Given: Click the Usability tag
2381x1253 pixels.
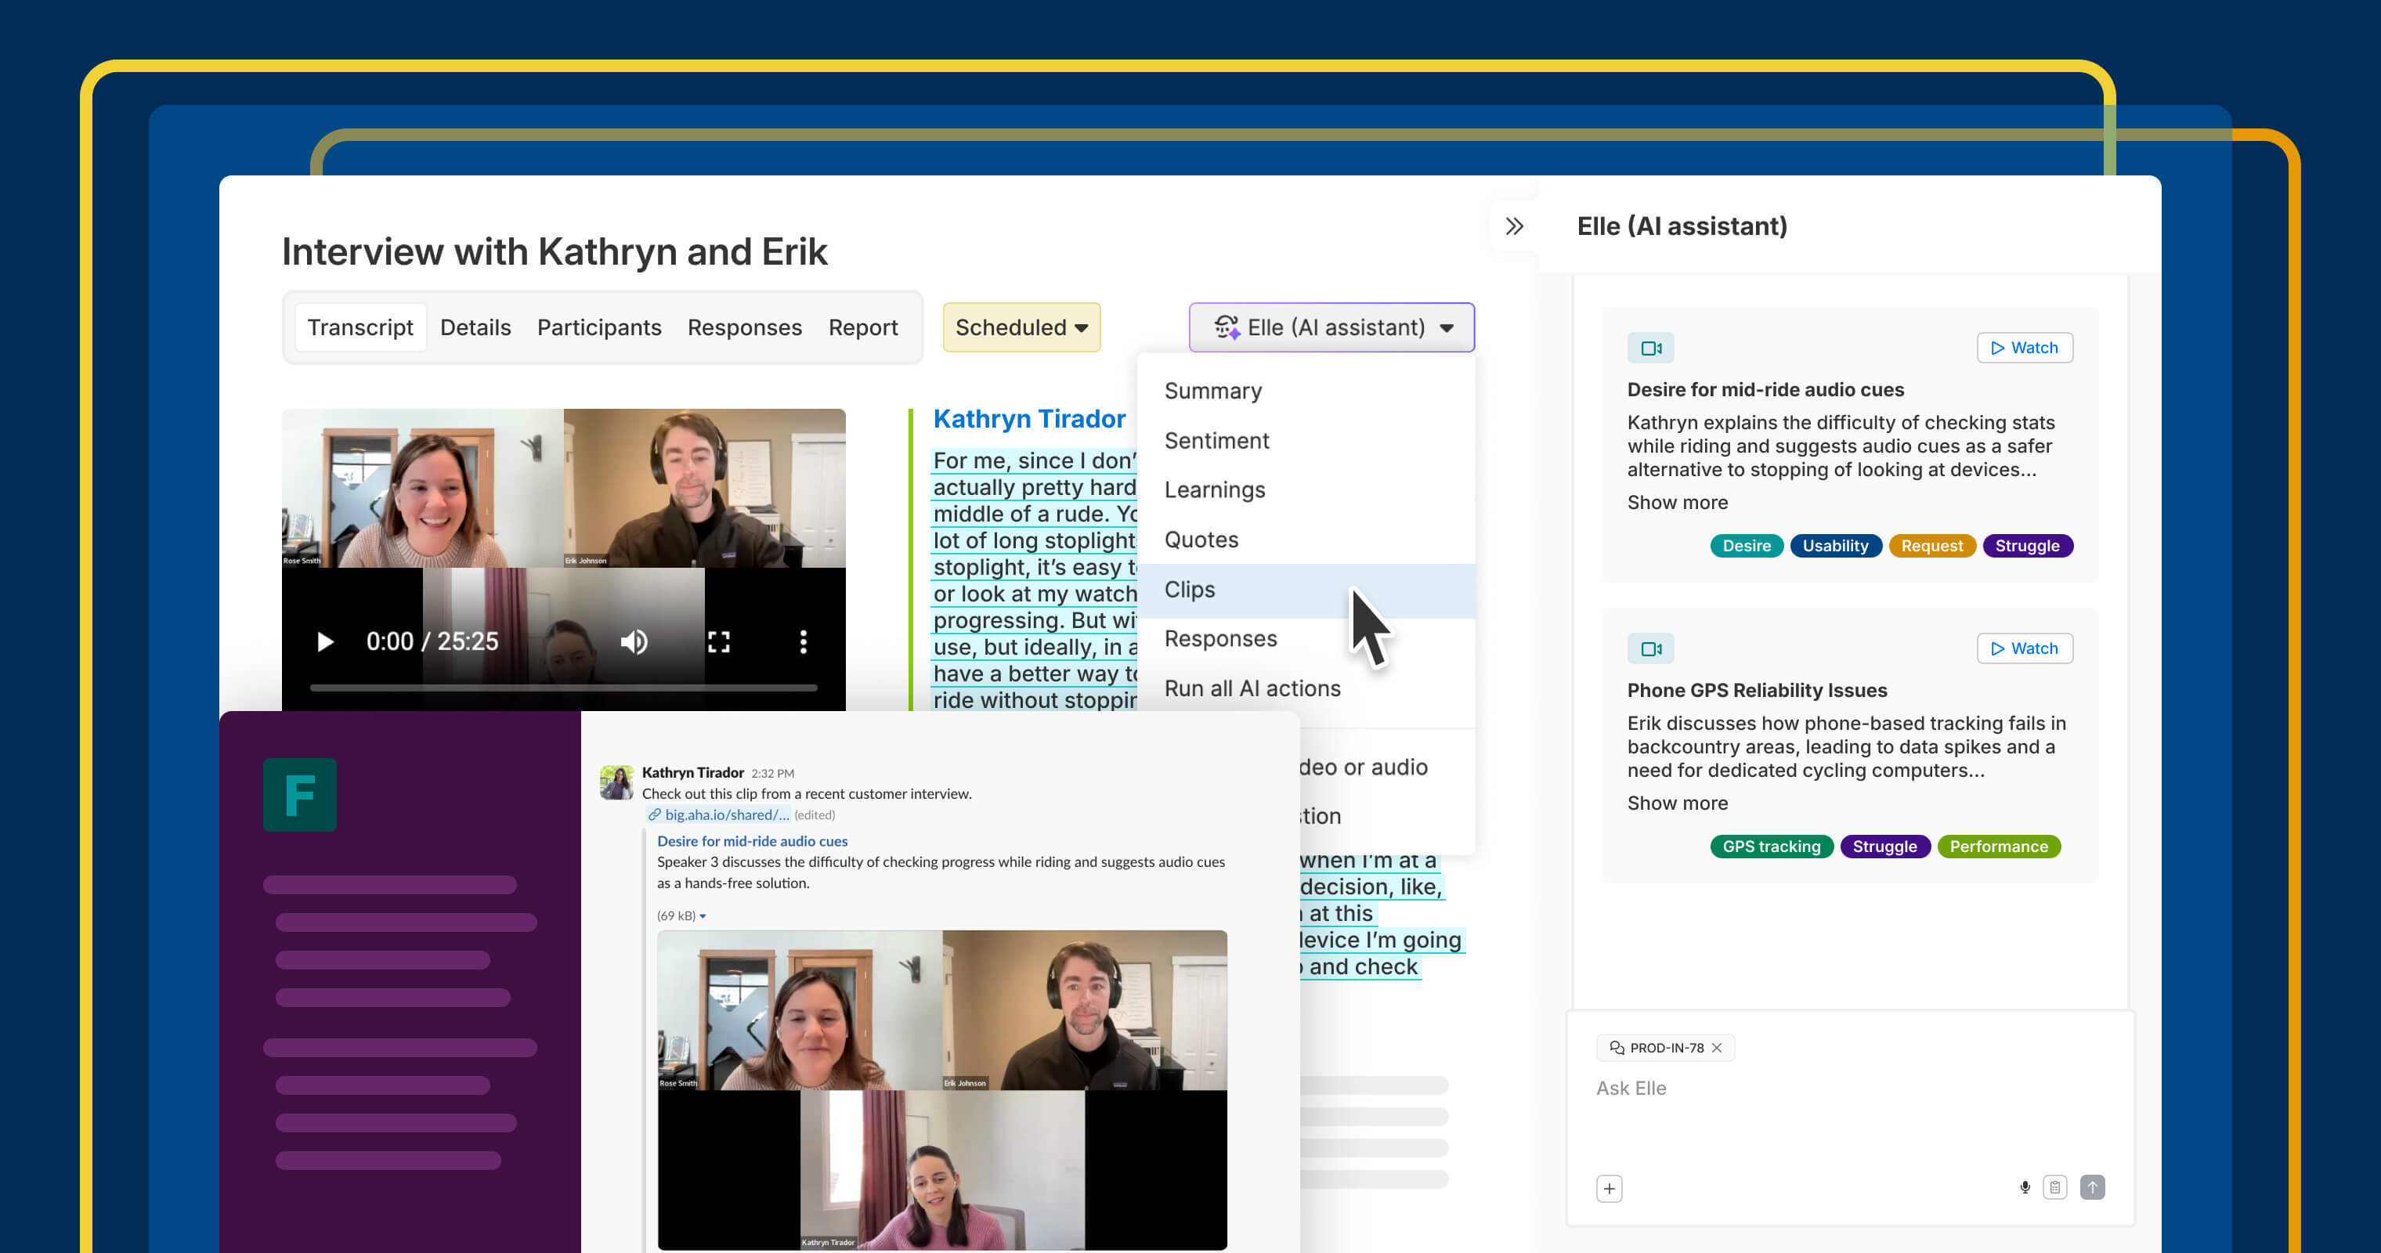Looking at the screenshot, I should pyautogui.click(x=1836, y=546).
